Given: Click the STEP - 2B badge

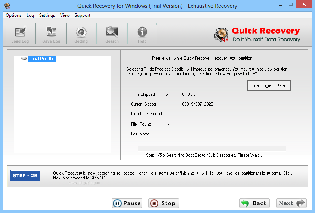Looking at the screenshot, I should click(x=25, y=175).
